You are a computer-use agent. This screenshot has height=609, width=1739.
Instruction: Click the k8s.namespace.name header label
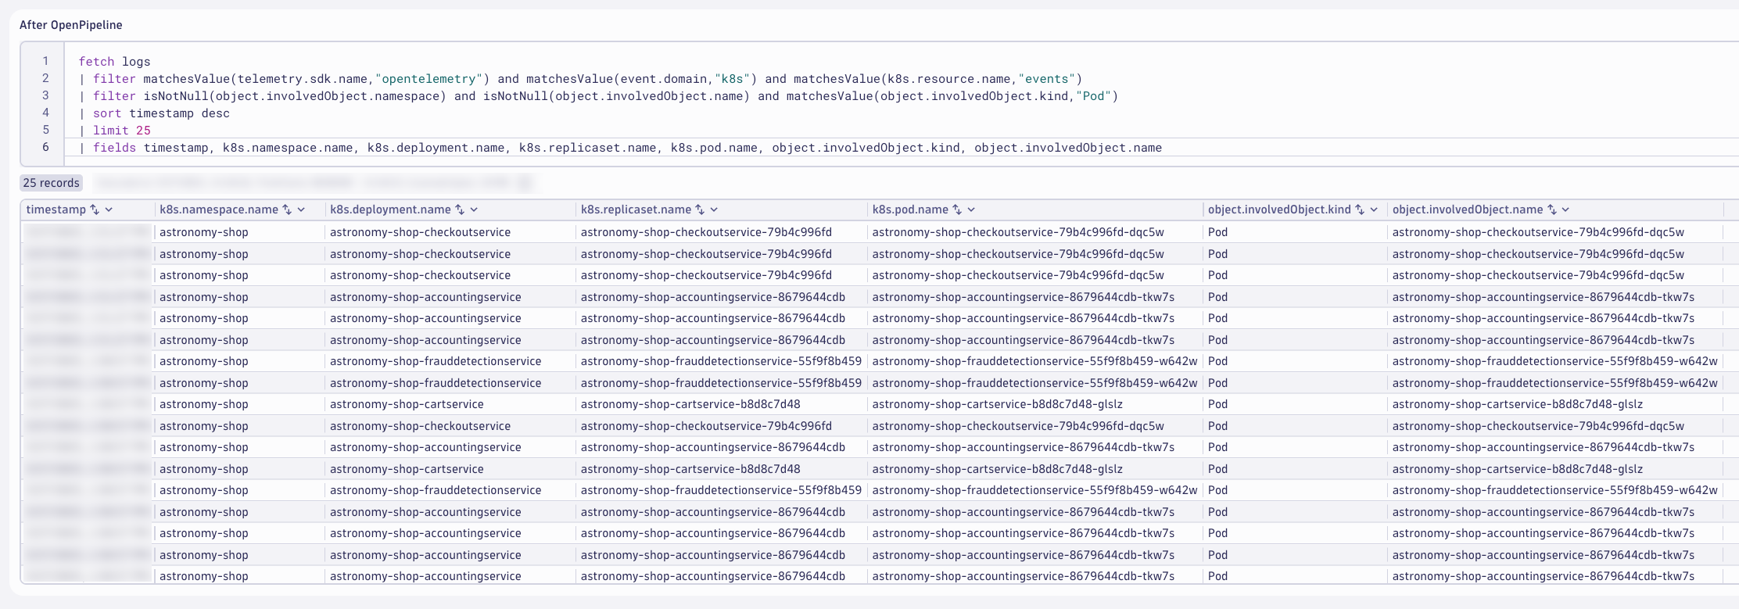219,210
